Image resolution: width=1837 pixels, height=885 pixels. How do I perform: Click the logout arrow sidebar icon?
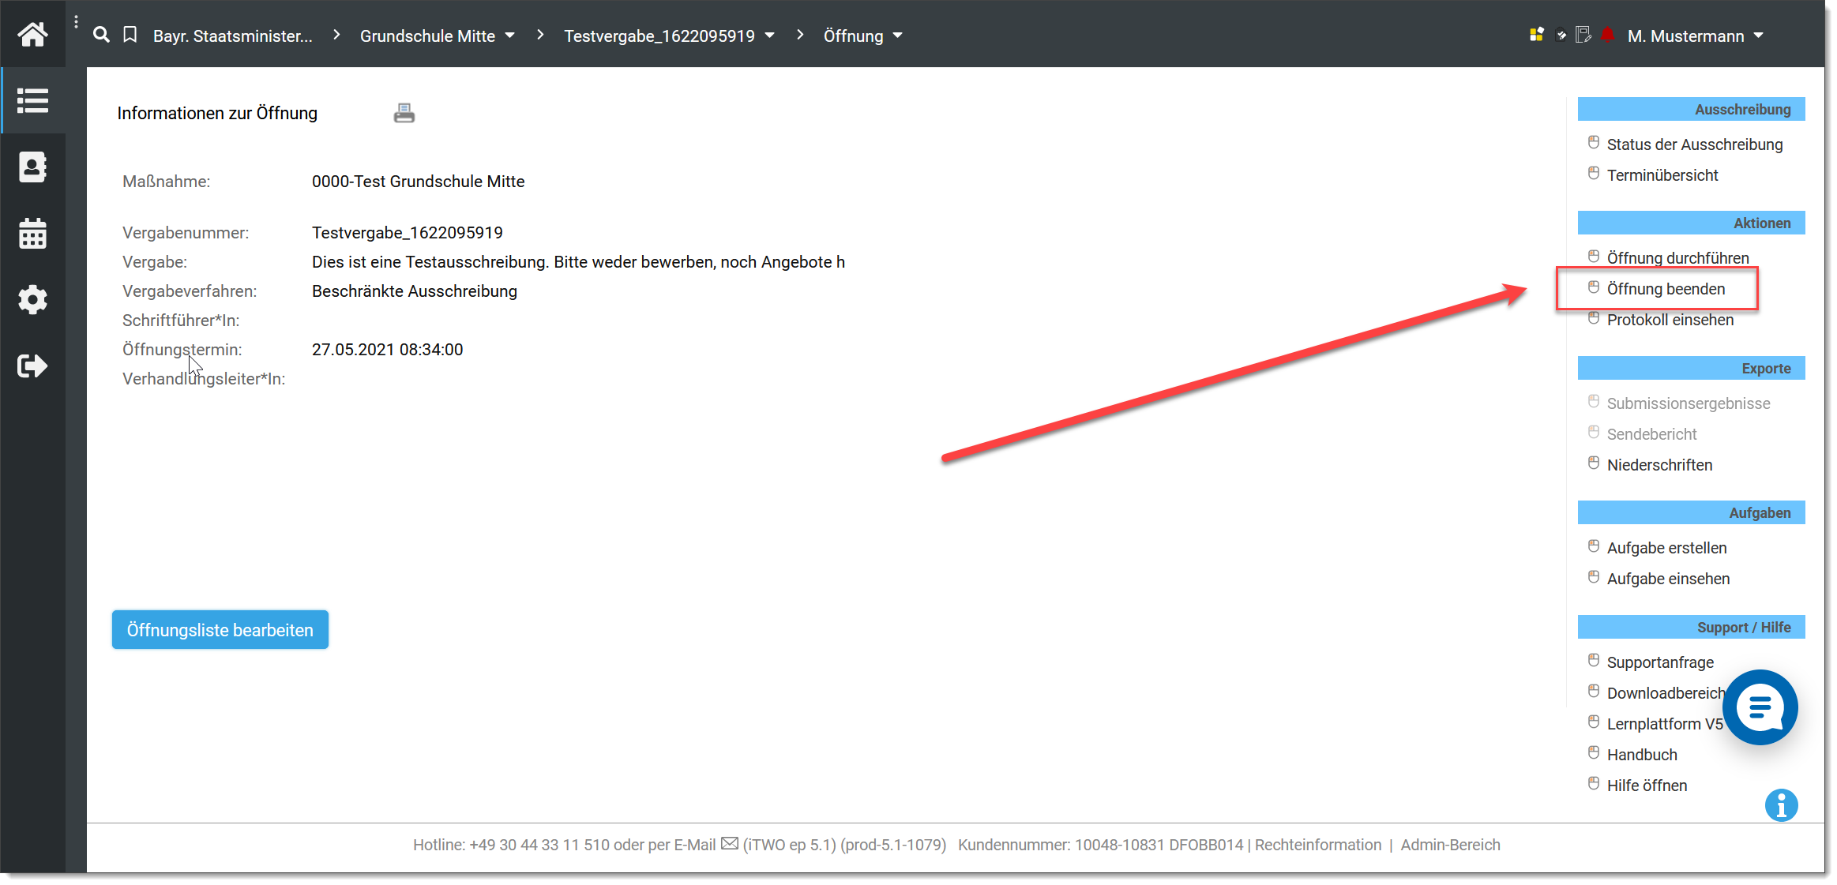pyautogui.click(x=32, y=366)
